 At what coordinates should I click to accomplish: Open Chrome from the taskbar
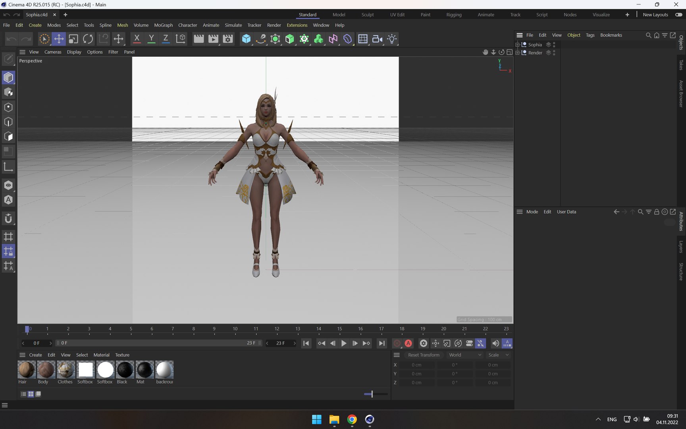(x=352, y=419)
